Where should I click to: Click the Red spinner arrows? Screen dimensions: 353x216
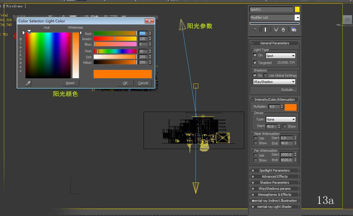point(150,33)
